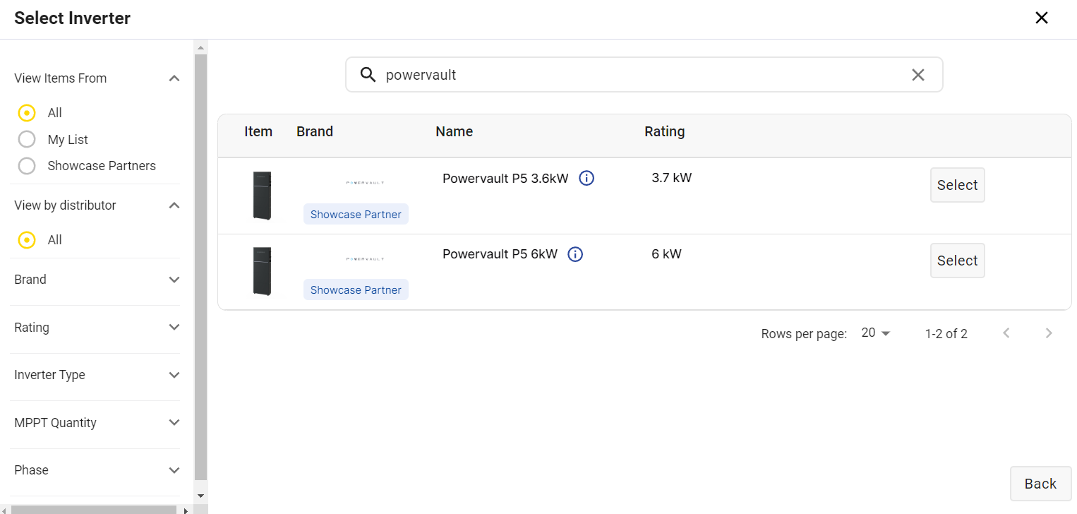Go to the next results page
The height and width of the screenshot is (514, 1077).
pyautogui.click(x=1049, y=333)
